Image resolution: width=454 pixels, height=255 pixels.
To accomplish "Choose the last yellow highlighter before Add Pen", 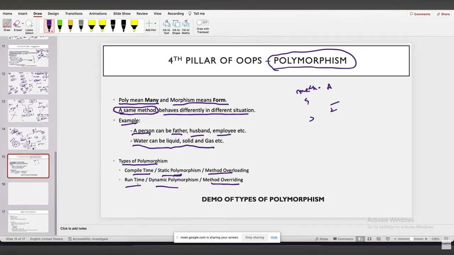I will click(x=134, y=26).
